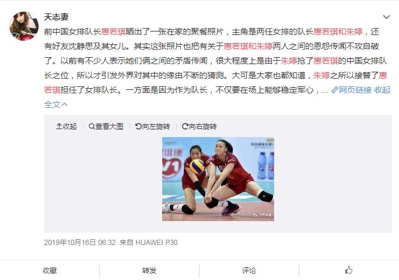
Task: Open 惠若琪和朱婷 link in first line
Action: click(x=338, y=32)
